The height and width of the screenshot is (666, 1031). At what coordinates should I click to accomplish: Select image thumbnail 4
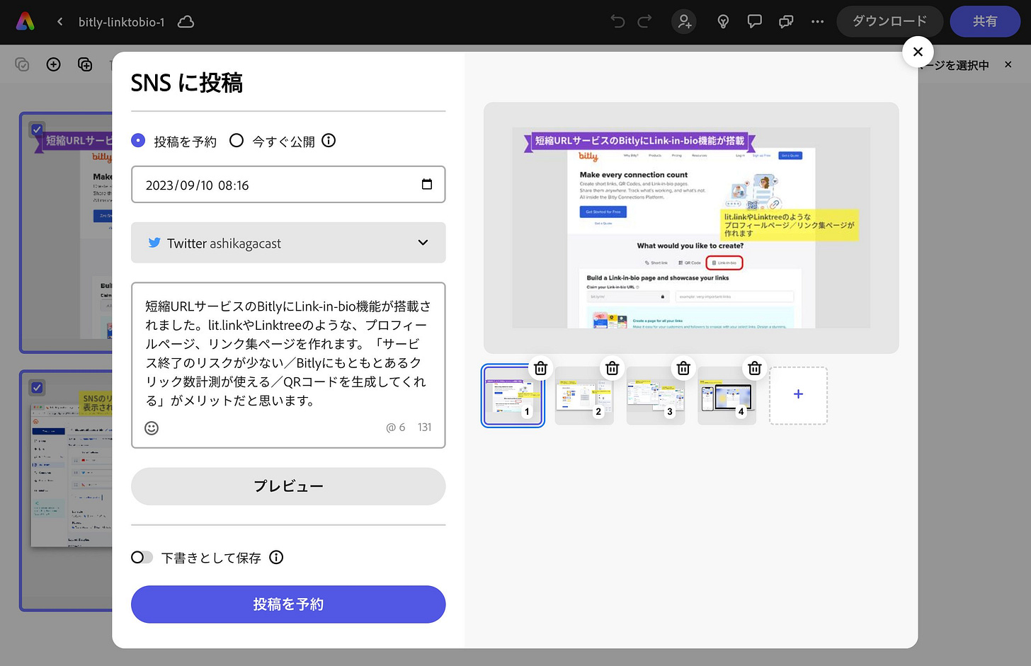tap(726, 394)
